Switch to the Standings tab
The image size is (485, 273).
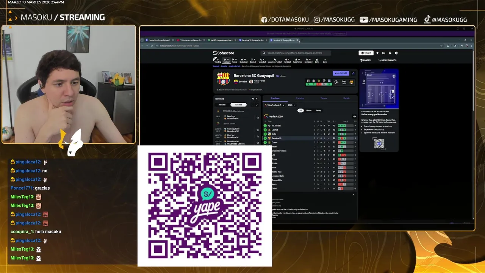(275, 98)
